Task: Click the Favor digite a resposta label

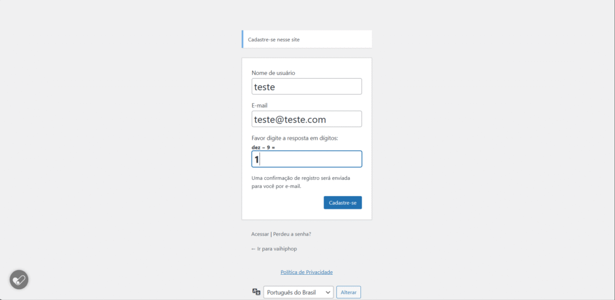Action: click(295, 138)
